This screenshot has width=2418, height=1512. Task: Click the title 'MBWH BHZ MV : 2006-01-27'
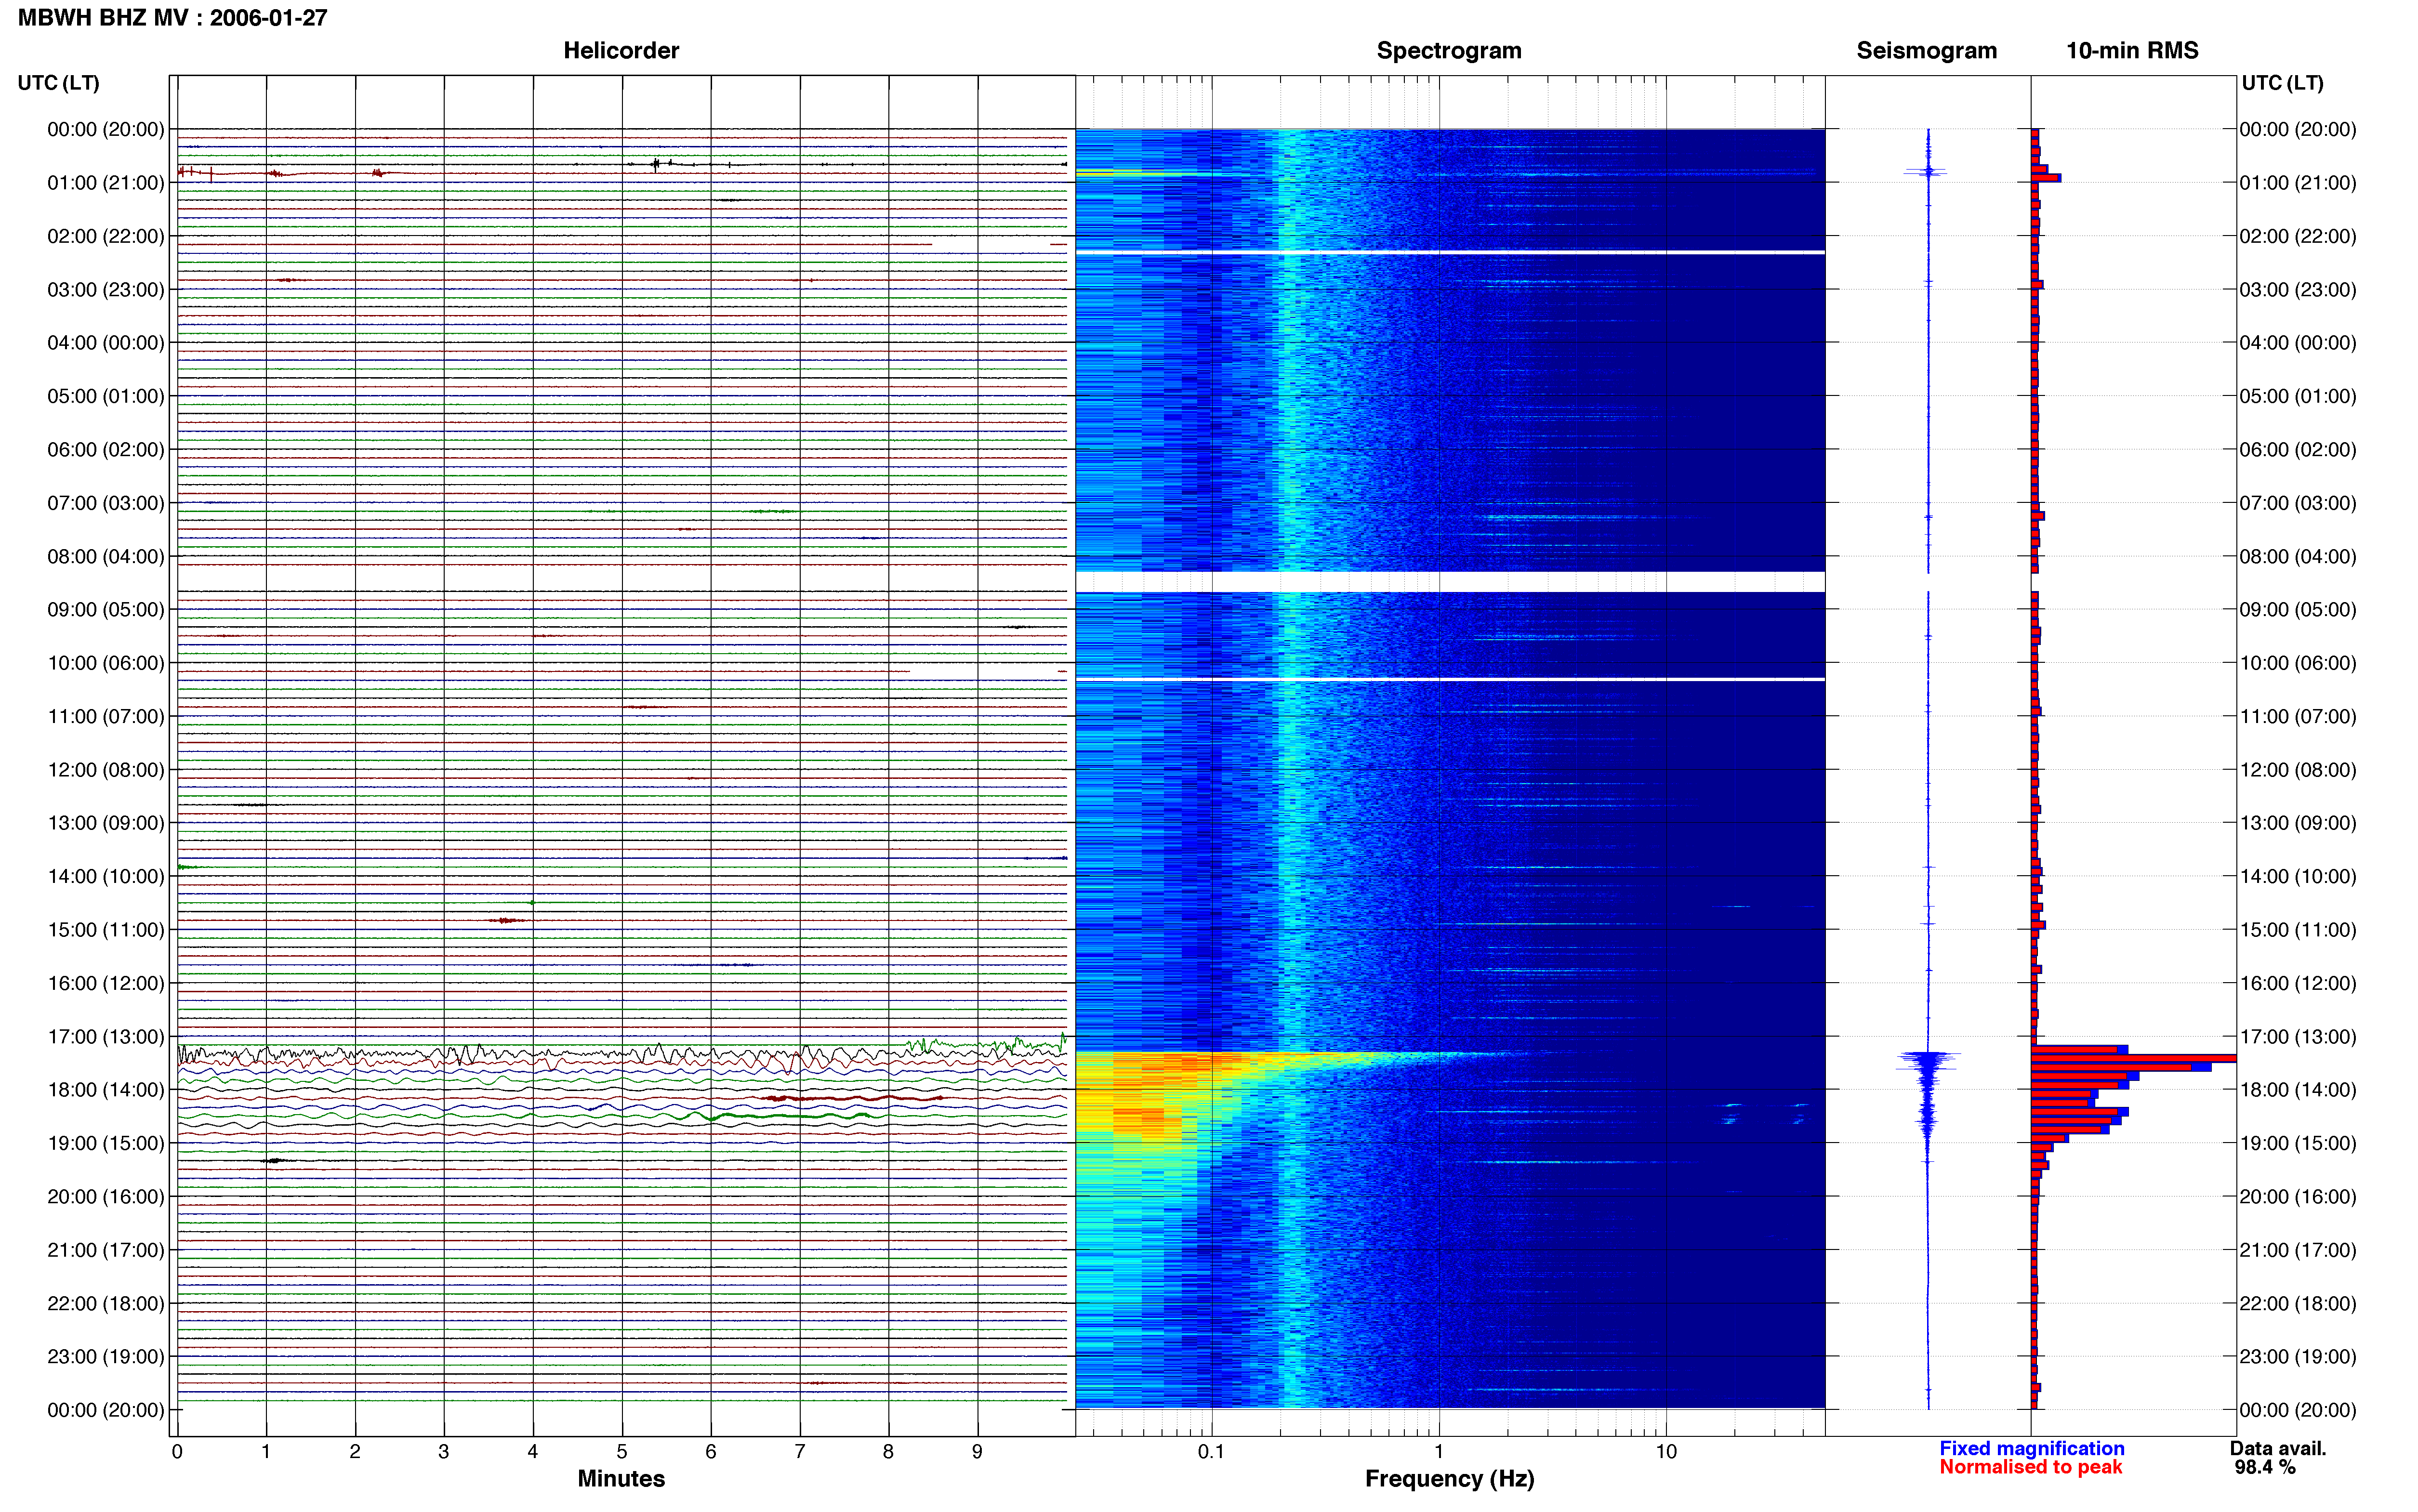tap(173, 18)
